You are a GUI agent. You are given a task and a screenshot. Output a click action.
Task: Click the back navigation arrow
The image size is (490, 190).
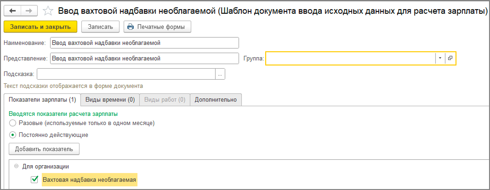click(x=12, y=10)
